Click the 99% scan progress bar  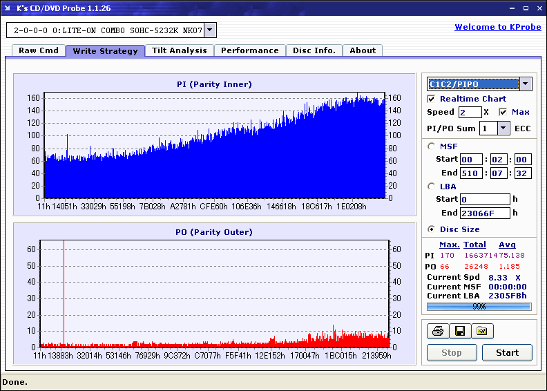[479, 307]
